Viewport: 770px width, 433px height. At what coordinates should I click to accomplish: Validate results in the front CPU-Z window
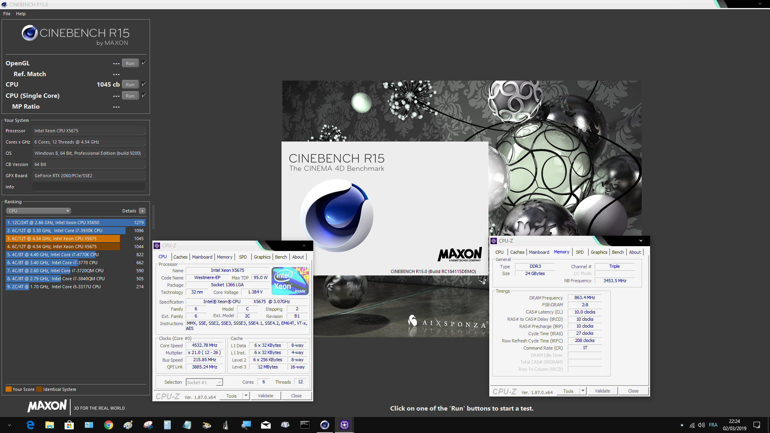click(265, 396)
